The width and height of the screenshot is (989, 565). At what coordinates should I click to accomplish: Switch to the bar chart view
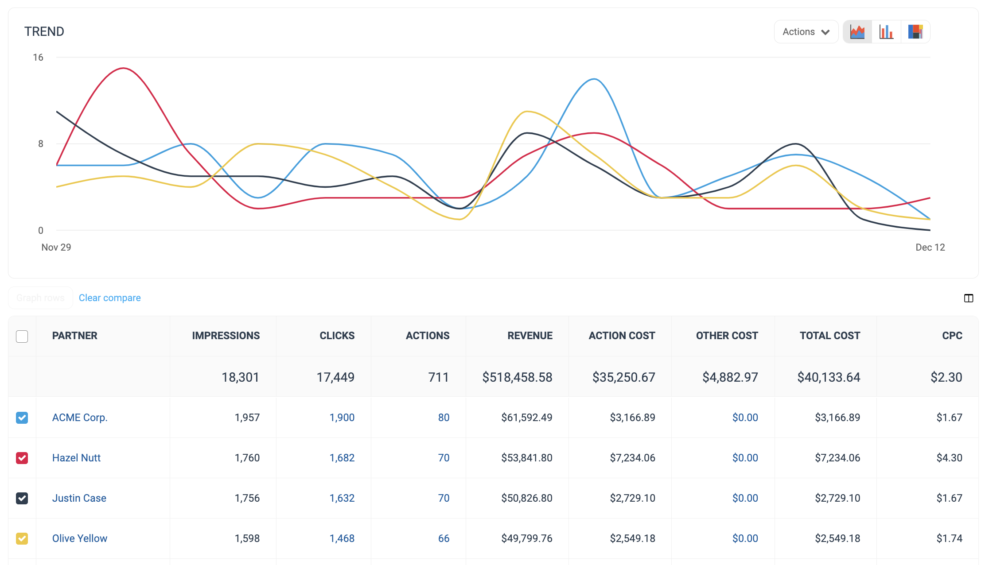point(886,32)
